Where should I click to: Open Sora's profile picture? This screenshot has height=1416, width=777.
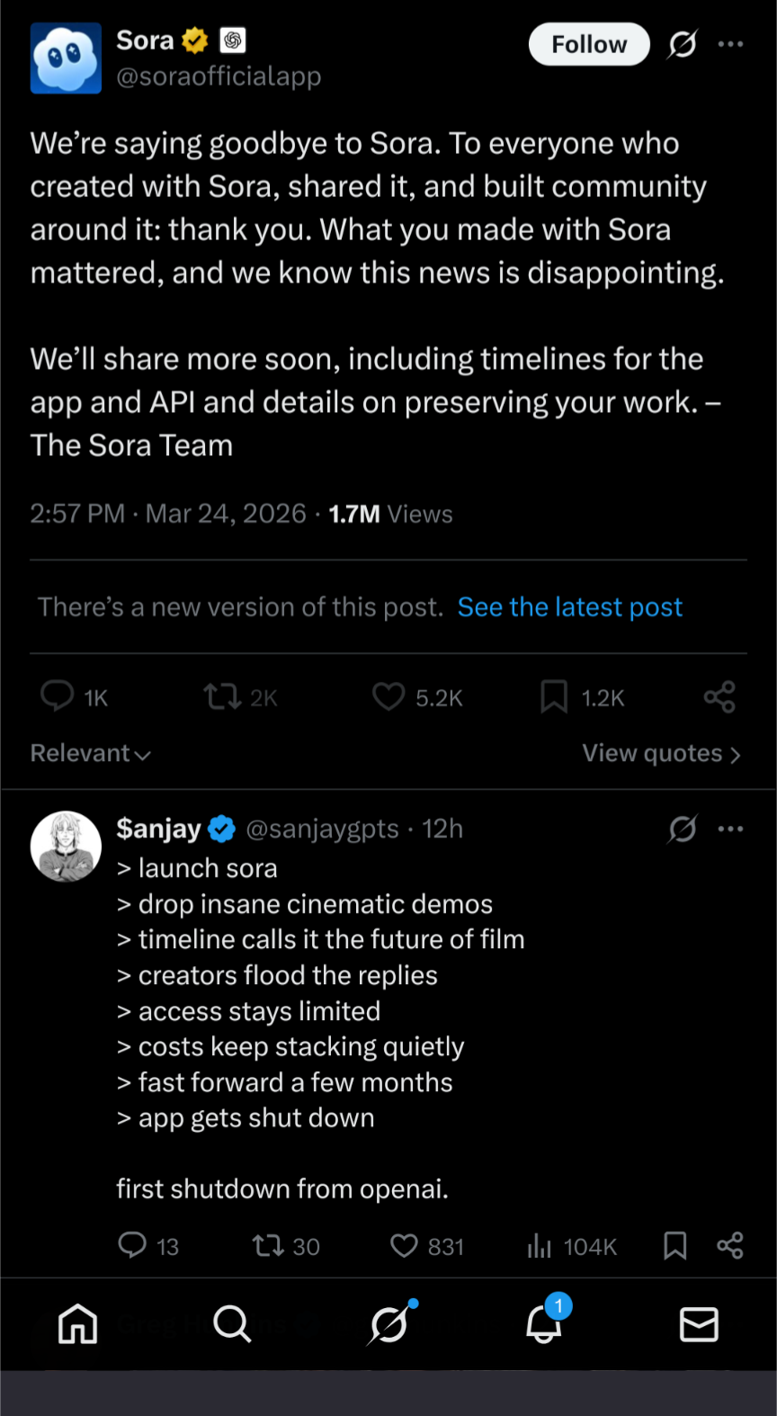(x=66, y=58)
